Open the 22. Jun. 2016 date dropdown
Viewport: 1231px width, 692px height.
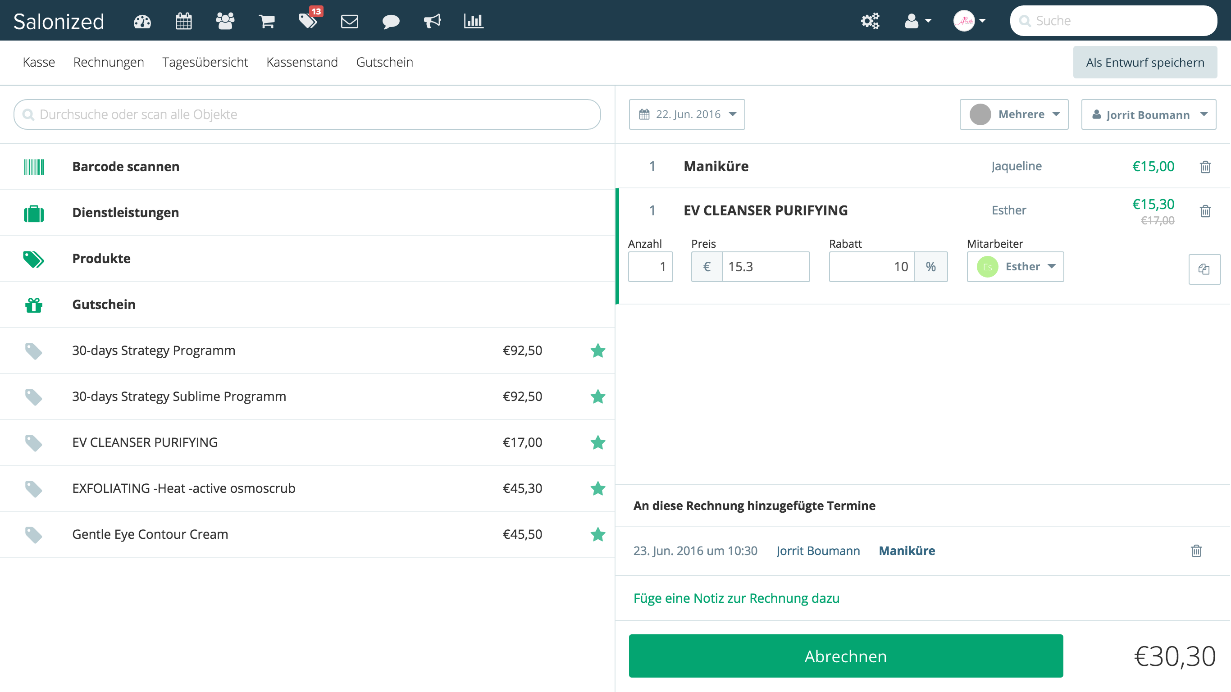(687, 114)
